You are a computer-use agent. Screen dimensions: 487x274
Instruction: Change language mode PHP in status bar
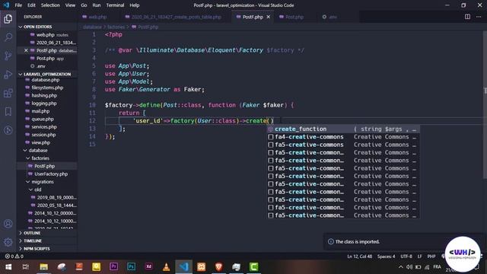pyautogui.click(x=431, y=256)
